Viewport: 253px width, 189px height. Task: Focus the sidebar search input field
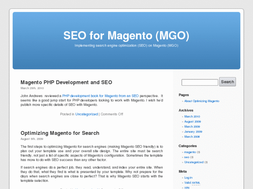(200, 82)
